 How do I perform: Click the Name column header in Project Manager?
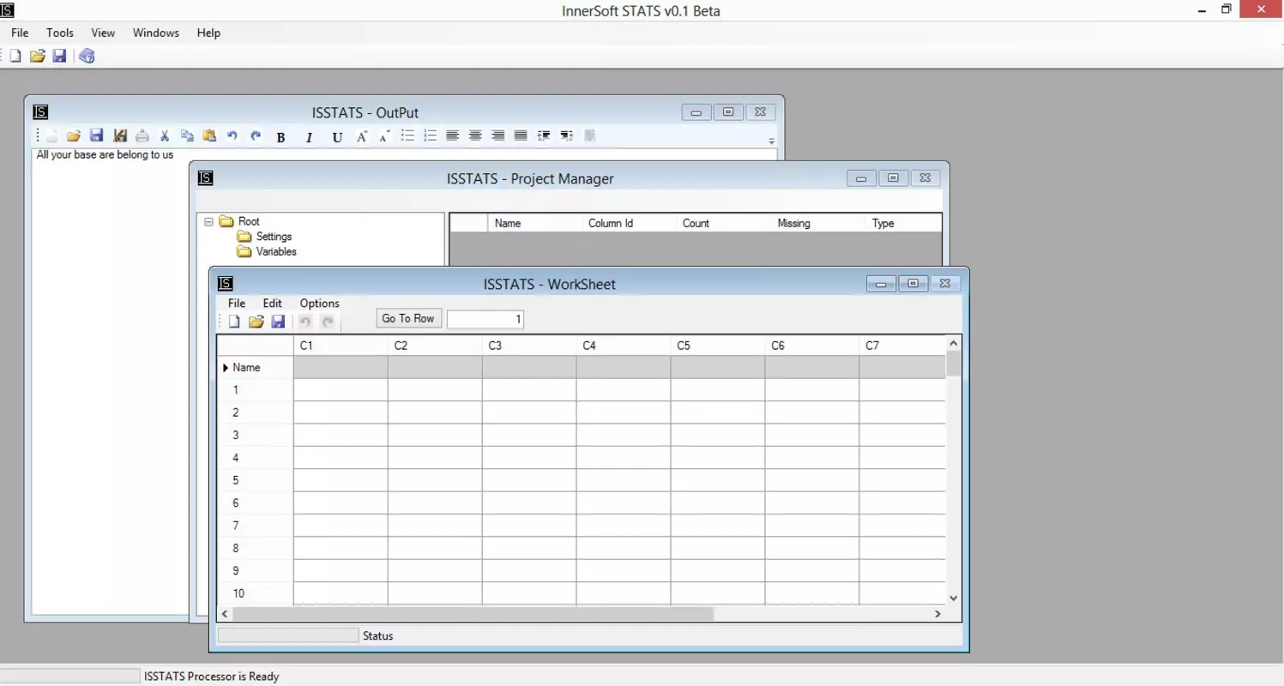click(535, 223)
